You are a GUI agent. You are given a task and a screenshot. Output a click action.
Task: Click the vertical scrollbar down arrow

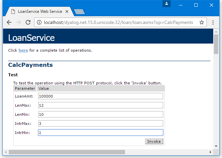216,146
